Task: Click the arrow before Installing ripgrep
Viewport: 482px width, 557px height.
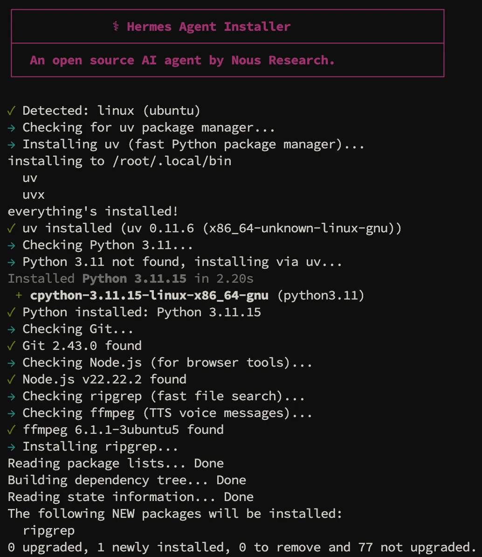Action: click(11, 446)
